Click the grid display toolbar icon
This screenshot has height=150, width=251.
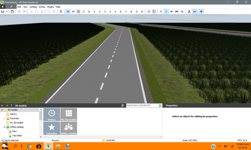(78, 11)
